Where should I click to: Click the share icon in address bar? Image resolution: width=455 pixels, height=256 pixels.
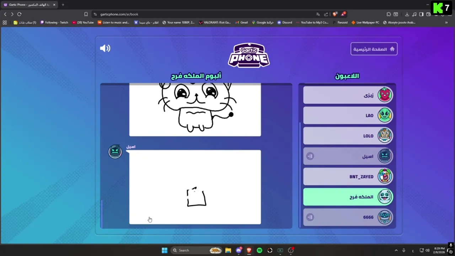pyautogui.click(x=326, y=14)
